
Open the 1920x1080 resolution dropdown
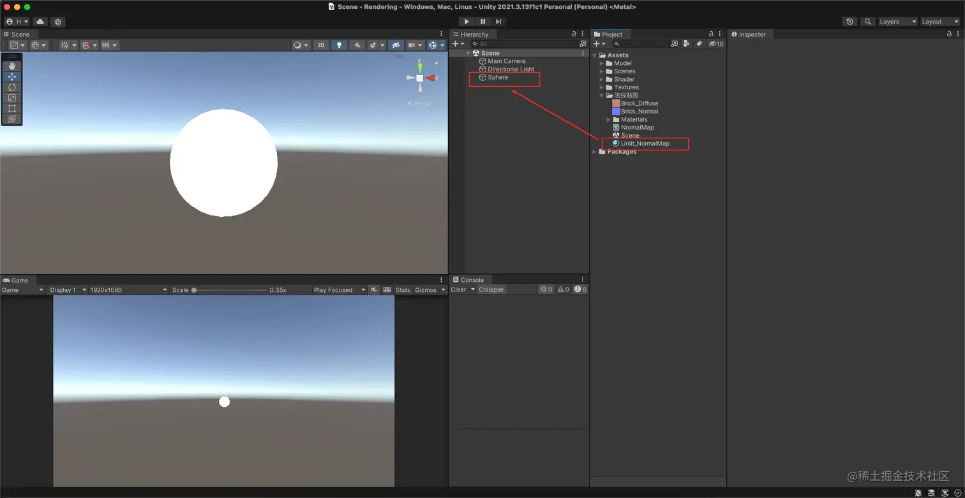point(128,290)
